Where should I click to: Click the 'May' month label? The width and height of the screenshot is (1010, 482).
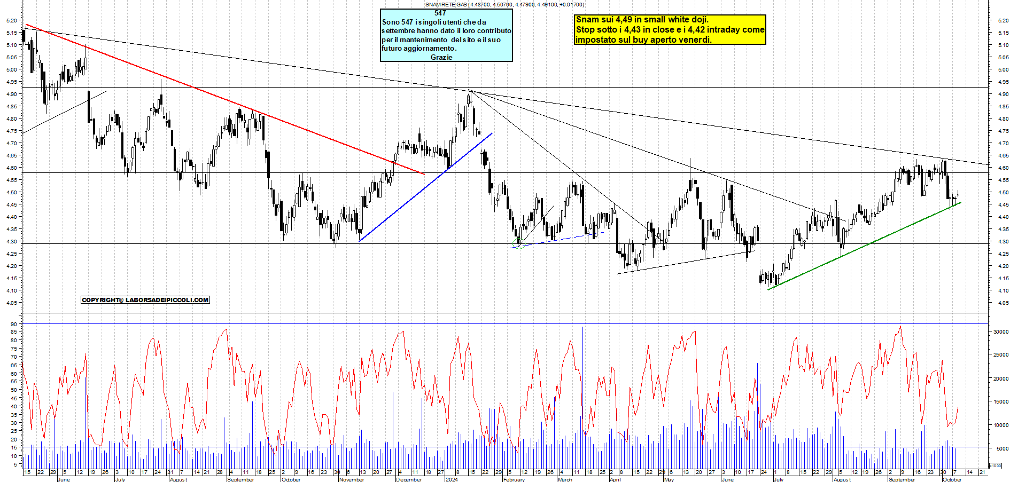click(669, 479)
